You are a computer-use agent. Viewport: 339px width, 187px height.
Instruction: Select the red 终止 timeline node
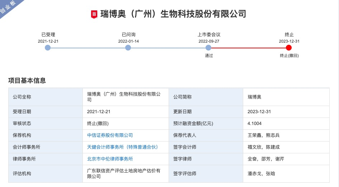point(289,48)
